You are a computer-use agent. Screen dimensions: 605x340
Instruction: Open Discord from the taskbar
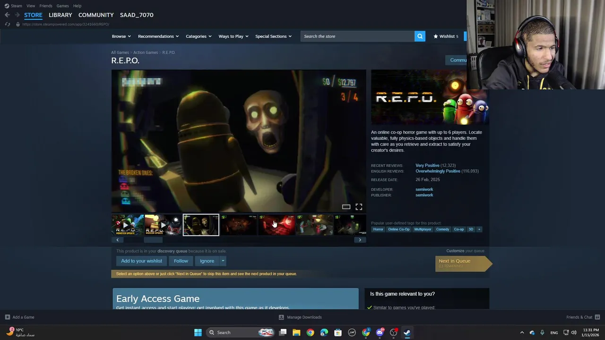pos(380,332)
